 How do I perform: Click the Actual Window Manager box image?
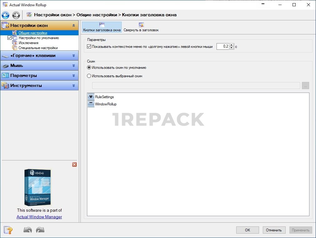(38, 188)
